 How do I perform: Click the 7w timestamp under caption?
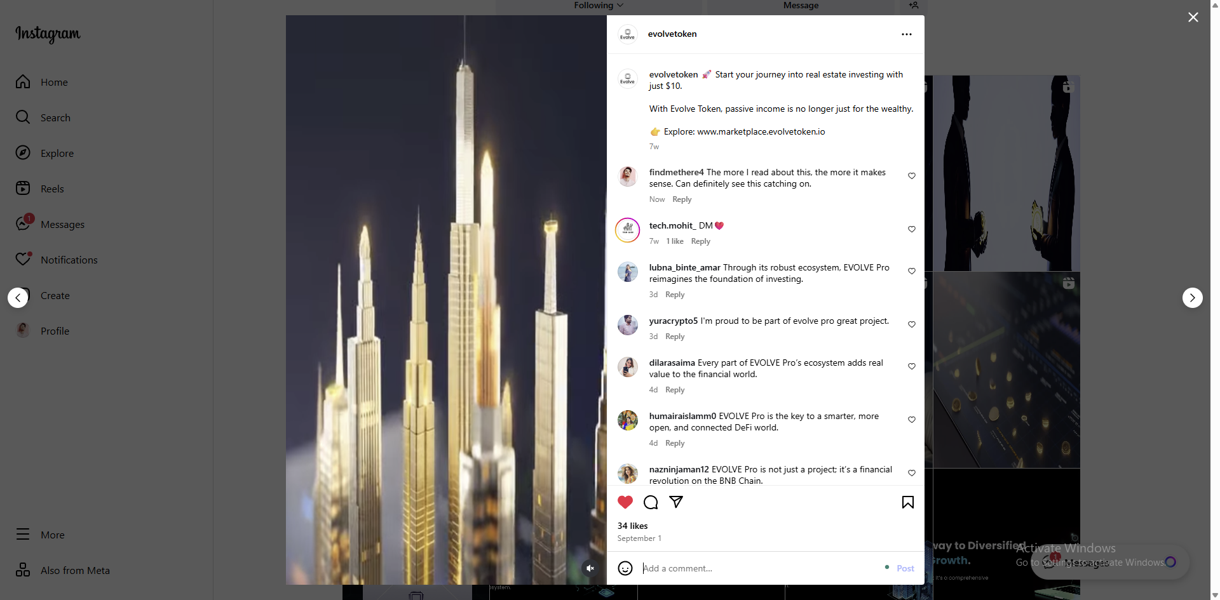(654, 147)
